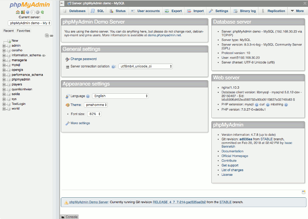Click the More settings link
The image size is (308, 219).
tap(80, 123)
